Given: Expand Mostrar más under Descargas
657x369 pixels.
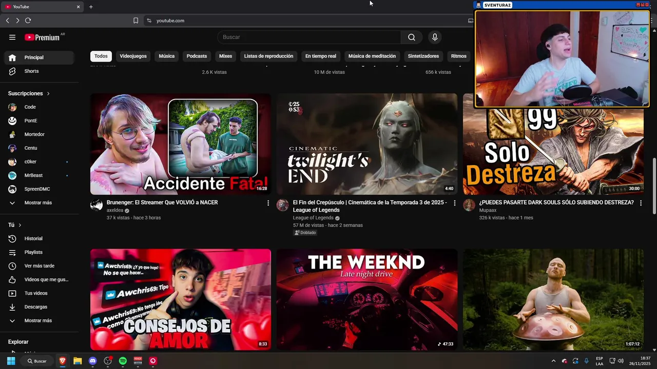Looking at the screenshot, I should (40, 321).
